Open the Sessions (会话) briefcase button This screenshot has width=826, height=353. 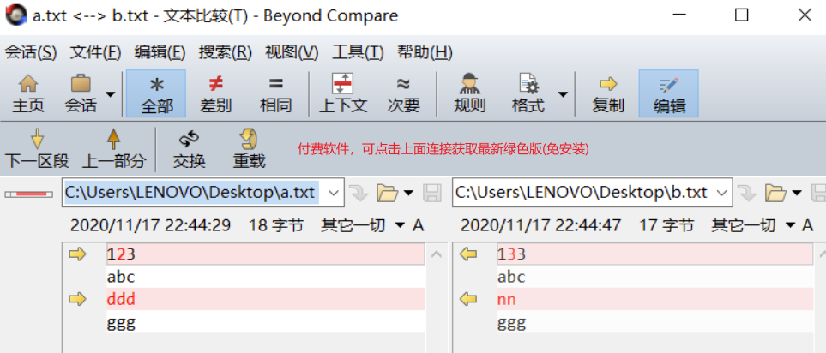click(81, 93)
